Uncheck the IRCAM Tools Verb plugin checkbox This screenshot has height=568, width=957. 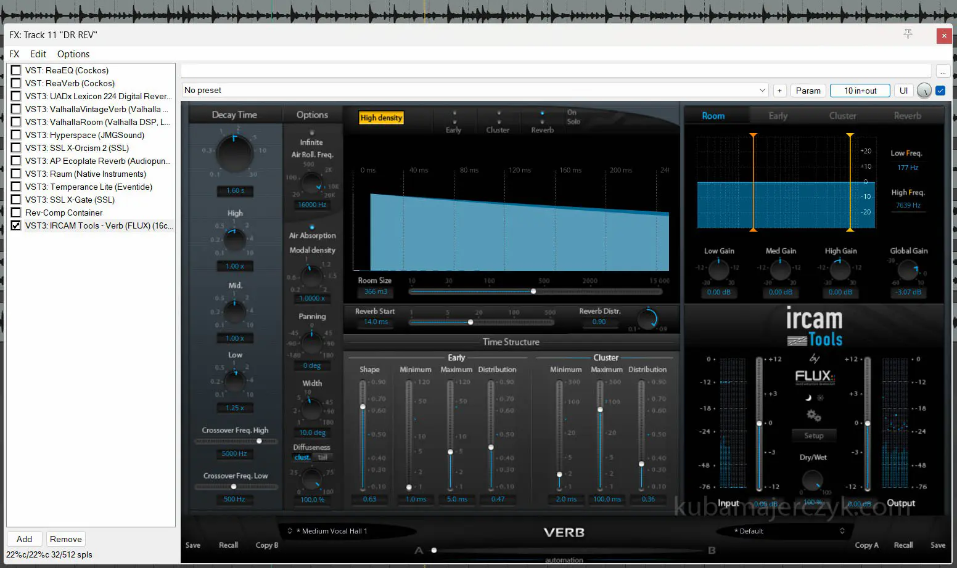tap(16, 225)
